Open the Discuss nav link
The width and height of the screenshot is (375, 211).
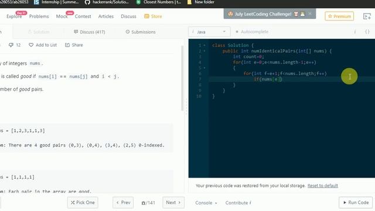(x=128, y=16)
